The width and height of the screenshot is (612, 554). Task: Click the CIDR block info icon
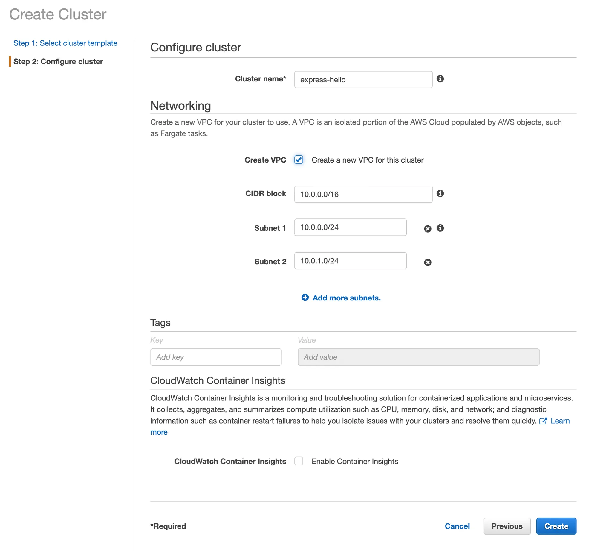(x=440, y=193)
